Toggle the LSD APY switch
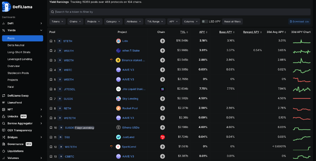The image size is (316, 161). pyautogui.click(x=205, y=22)
